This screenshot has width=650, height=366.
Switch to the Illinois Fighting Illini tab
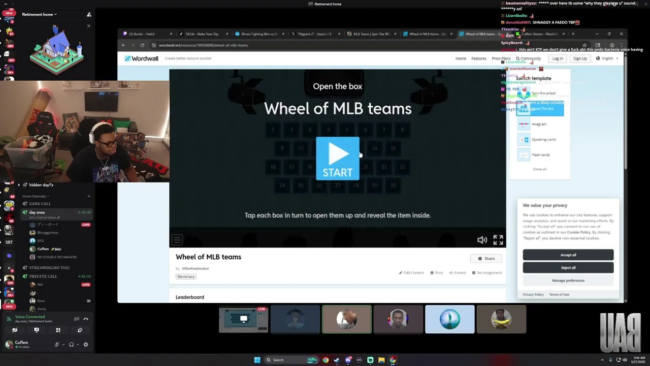(259, 34)
